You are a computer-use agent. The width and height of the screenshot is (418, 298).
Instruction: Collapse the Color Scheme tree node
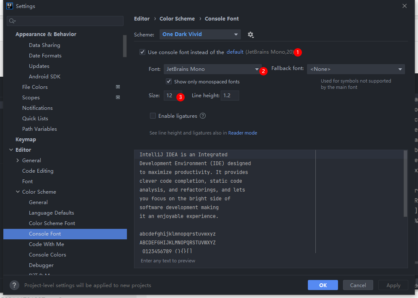[18, 192]
